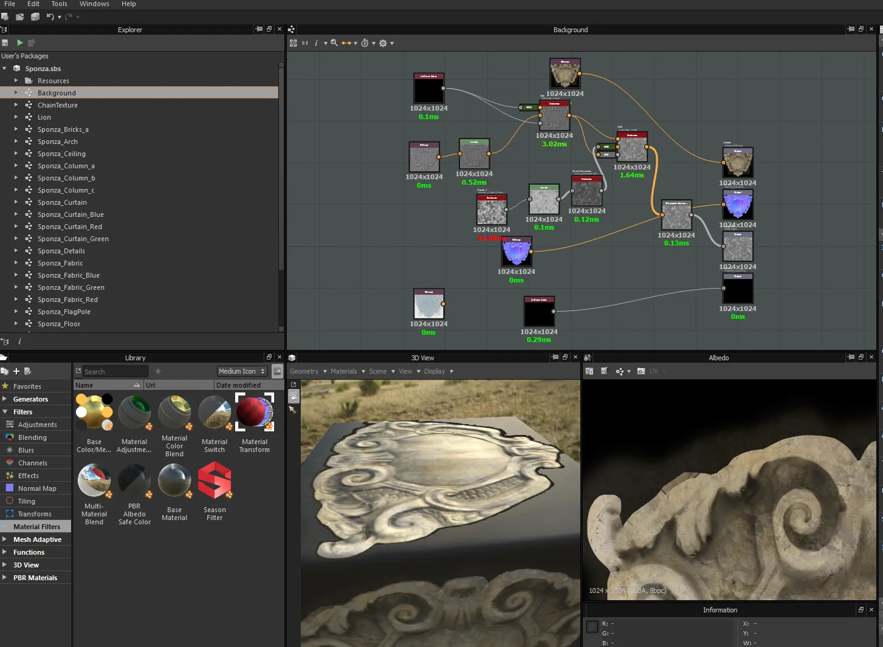Pin the 3D View panel
This screenshot has height=647, width=883.
click(555, 357)
